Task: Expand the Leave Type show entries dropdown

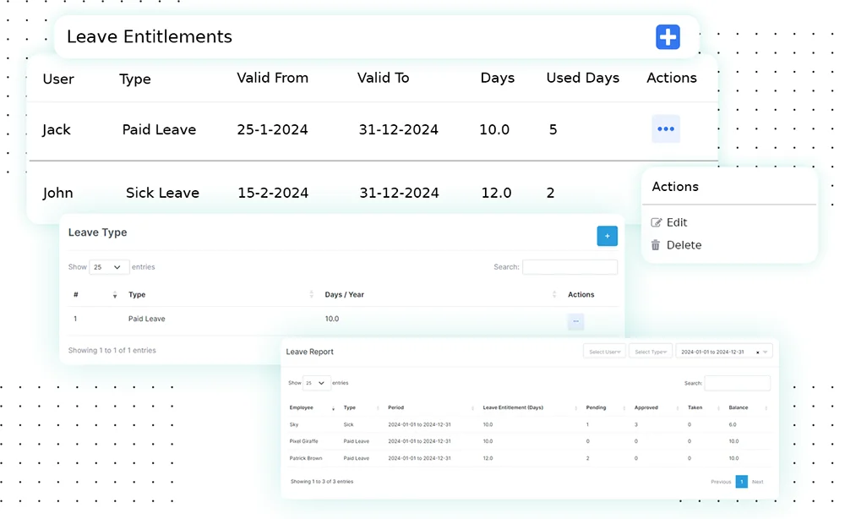Action: 109,267
